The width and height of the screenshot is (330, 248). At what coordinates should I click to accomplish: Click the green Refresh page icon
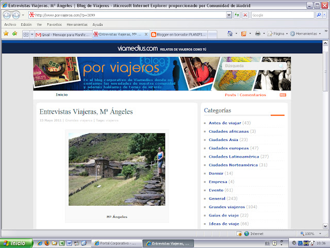(237, 15)
